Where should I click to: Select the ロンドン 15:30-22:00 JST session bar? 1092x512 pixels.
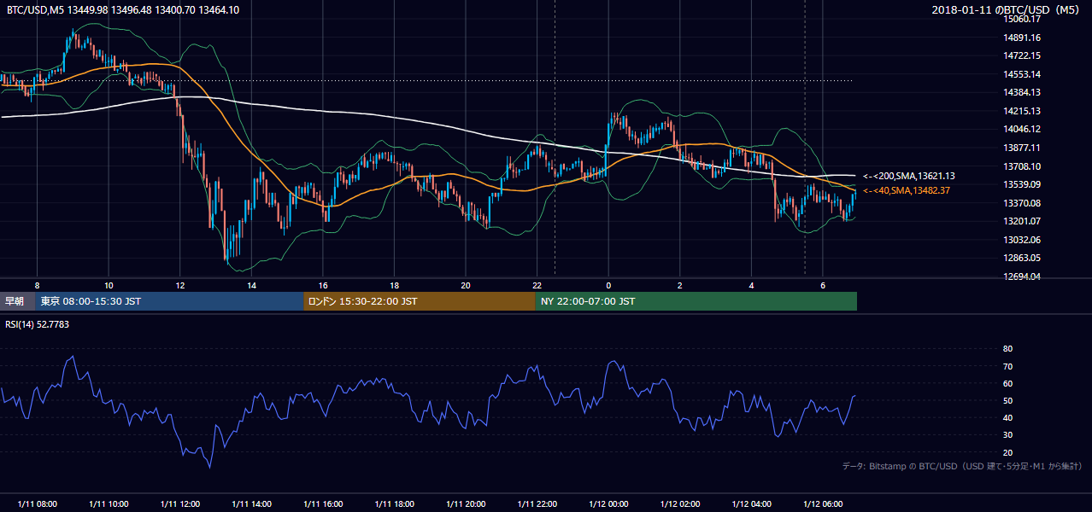pos(420,301)
